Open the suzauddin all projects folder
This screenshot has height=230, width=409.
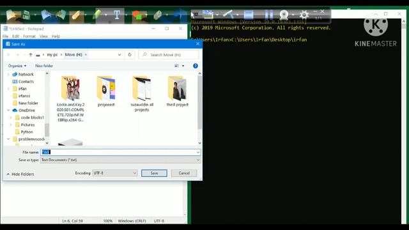[142, 94]
